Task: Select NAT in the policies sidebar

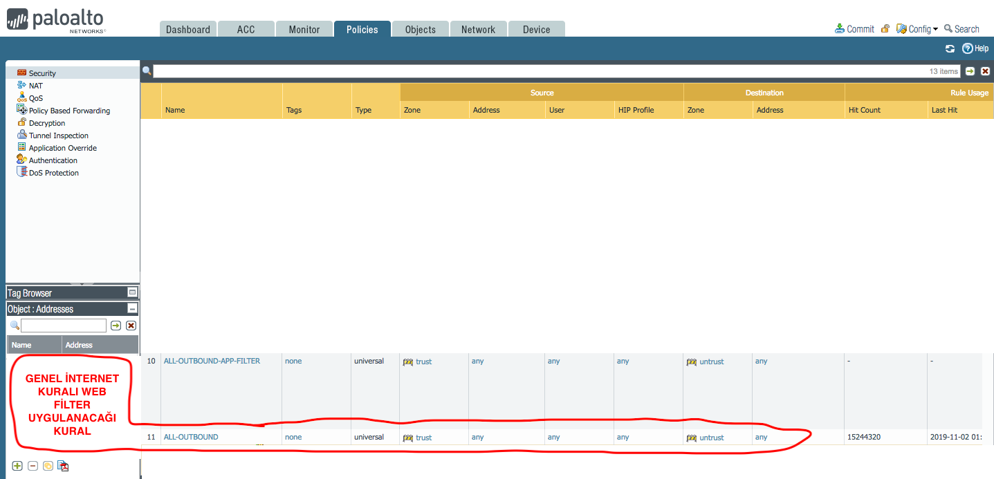Action: pos(35,86)
